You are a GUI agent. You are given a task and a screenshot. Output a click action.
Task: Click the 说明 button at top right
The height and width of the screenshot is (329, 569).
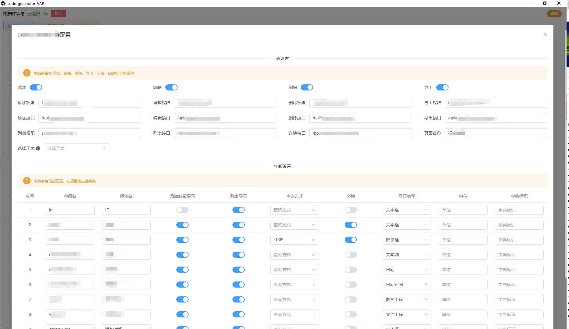pos(554,14)
